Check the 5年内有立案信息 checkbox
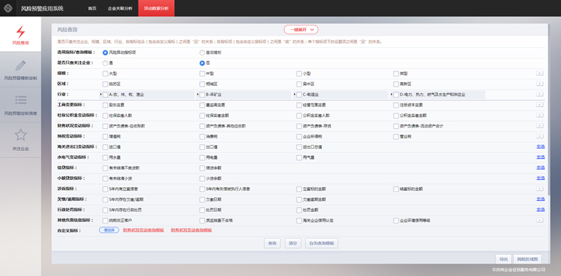This screenshot has height=276, width=561. point(105,189)
